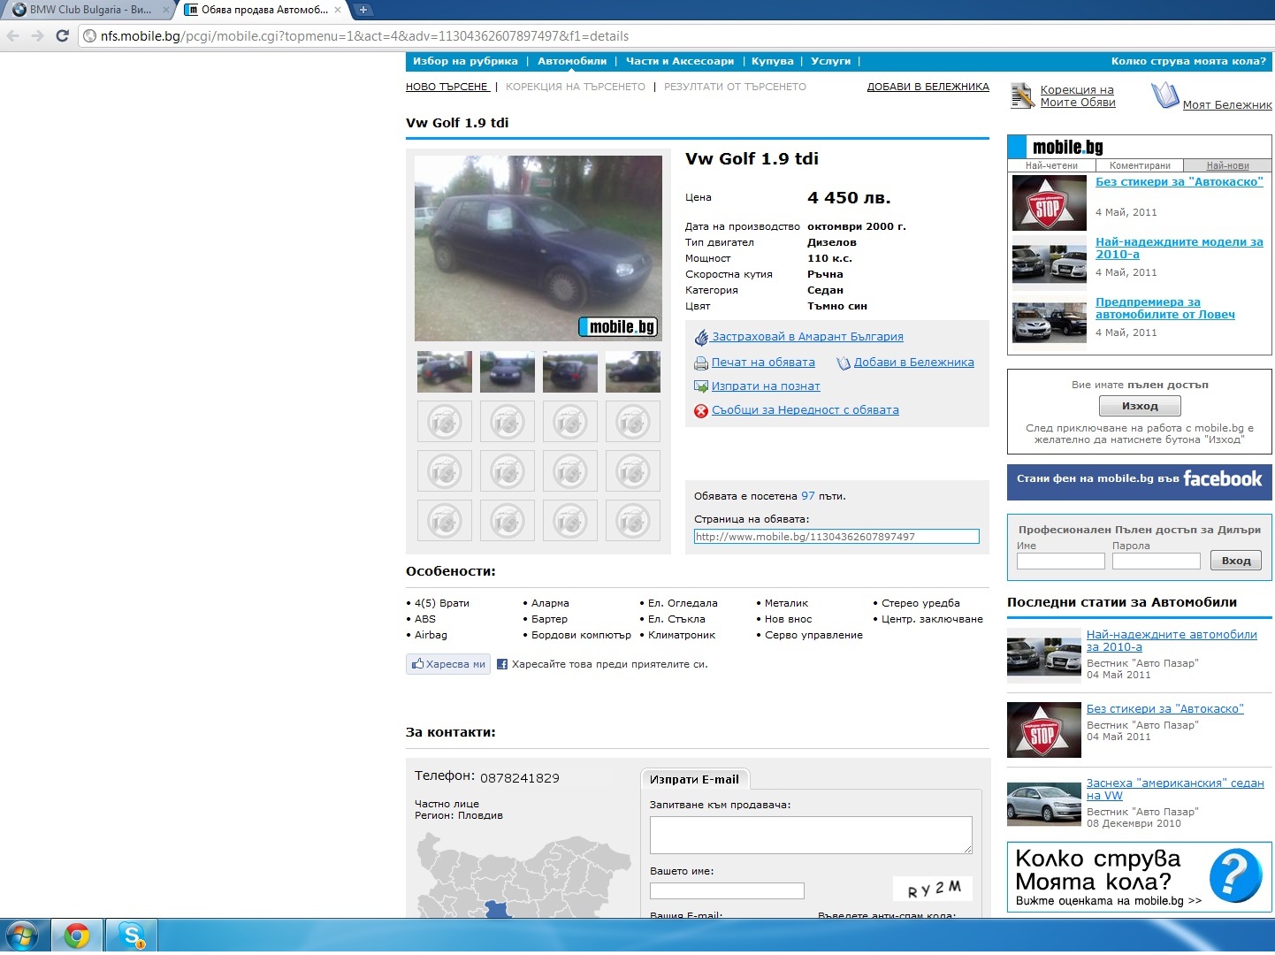Open Без стикери за Автокаско headline
1275x955 pixels.
click(1180, 181)
